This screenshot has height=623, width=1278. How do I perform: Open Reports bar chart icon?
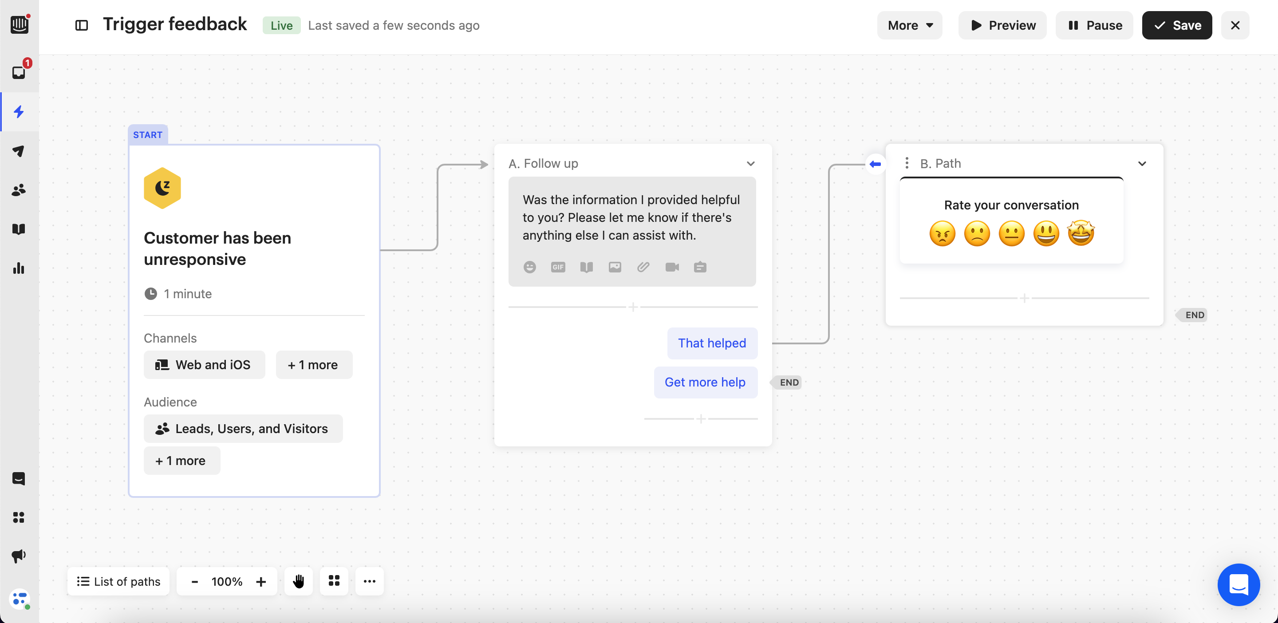[x=19, y=268]
